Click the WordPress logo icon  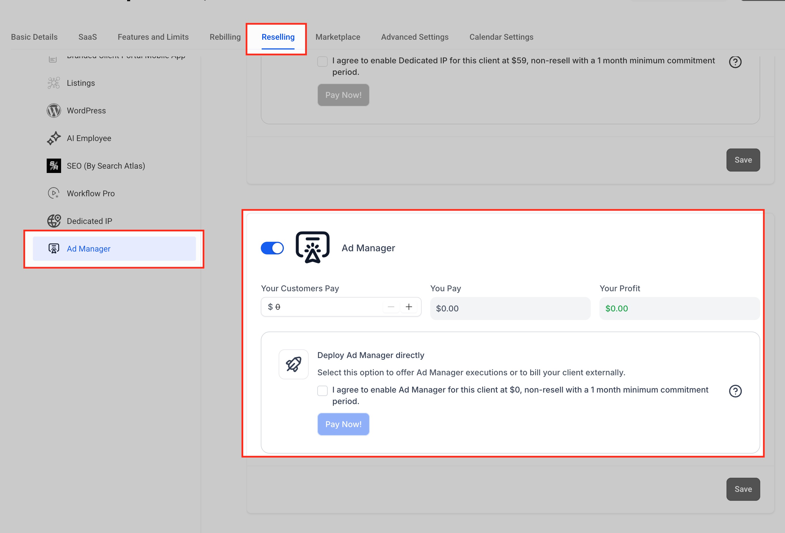pyautogui.click(x=54, y=111)
